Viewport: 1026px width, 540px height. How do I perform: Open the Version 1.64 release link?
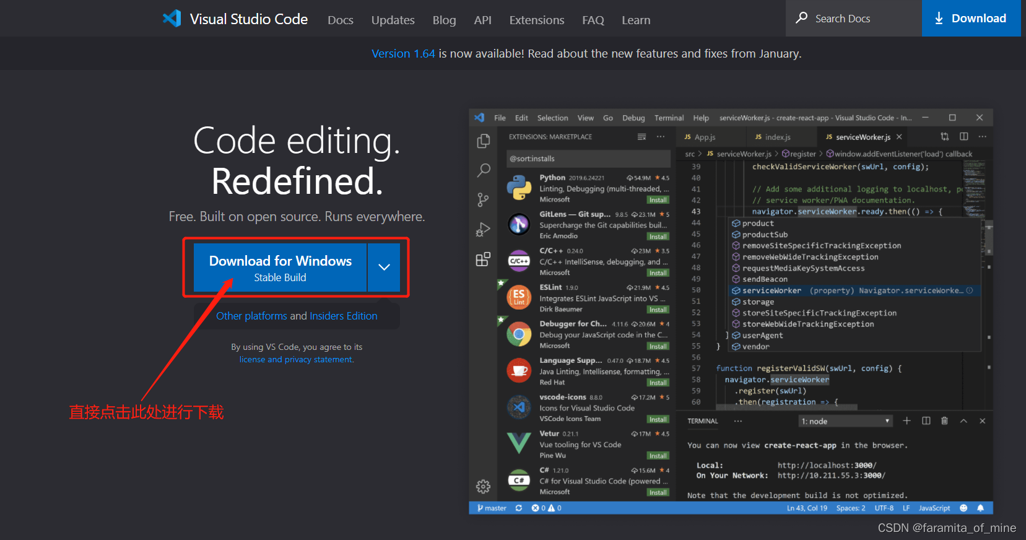403,53
